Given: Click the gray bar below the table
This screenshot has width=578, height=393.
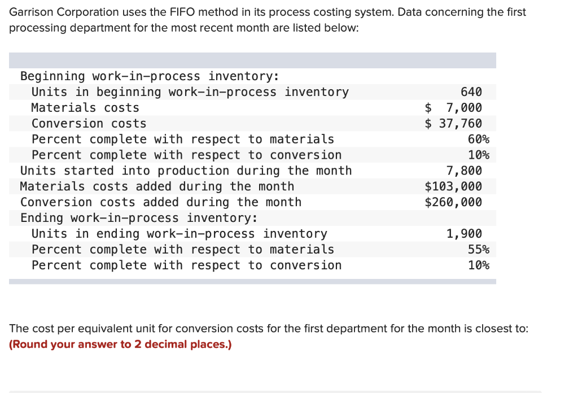Looking at the screenshot, I should click(x=252, y=281).
